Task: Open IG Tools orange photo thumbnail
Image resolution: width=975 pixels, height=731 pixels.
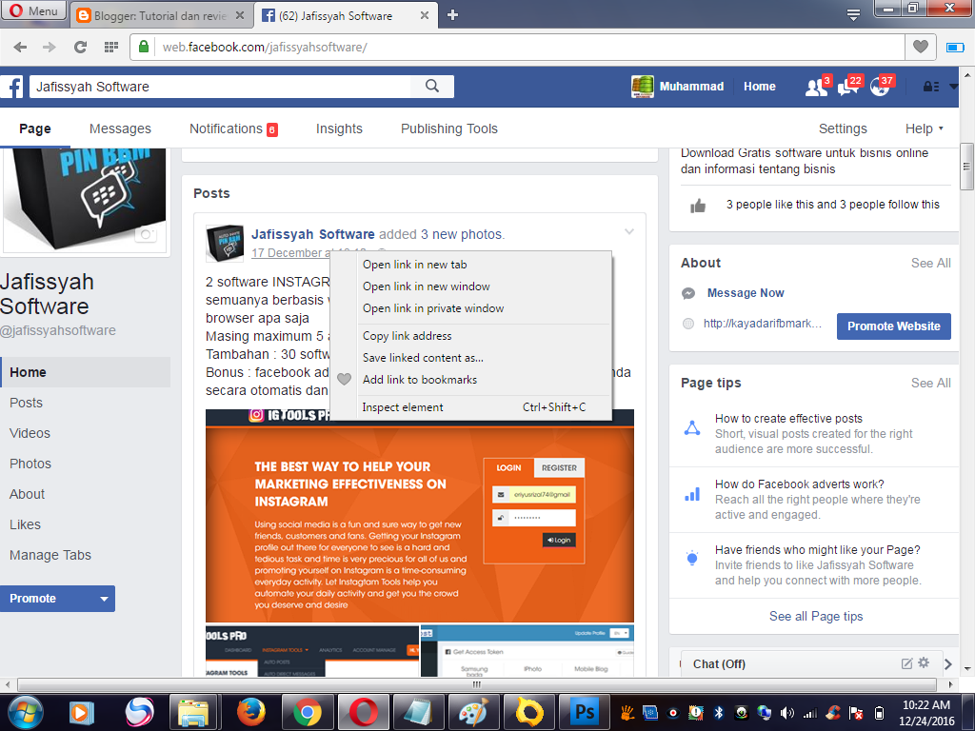Action: pos(420,516)
